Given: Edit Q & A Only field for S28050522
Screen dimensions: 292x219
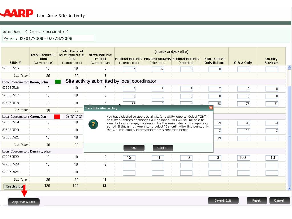Looking at the screenshot, I should [x=244, y=158].
